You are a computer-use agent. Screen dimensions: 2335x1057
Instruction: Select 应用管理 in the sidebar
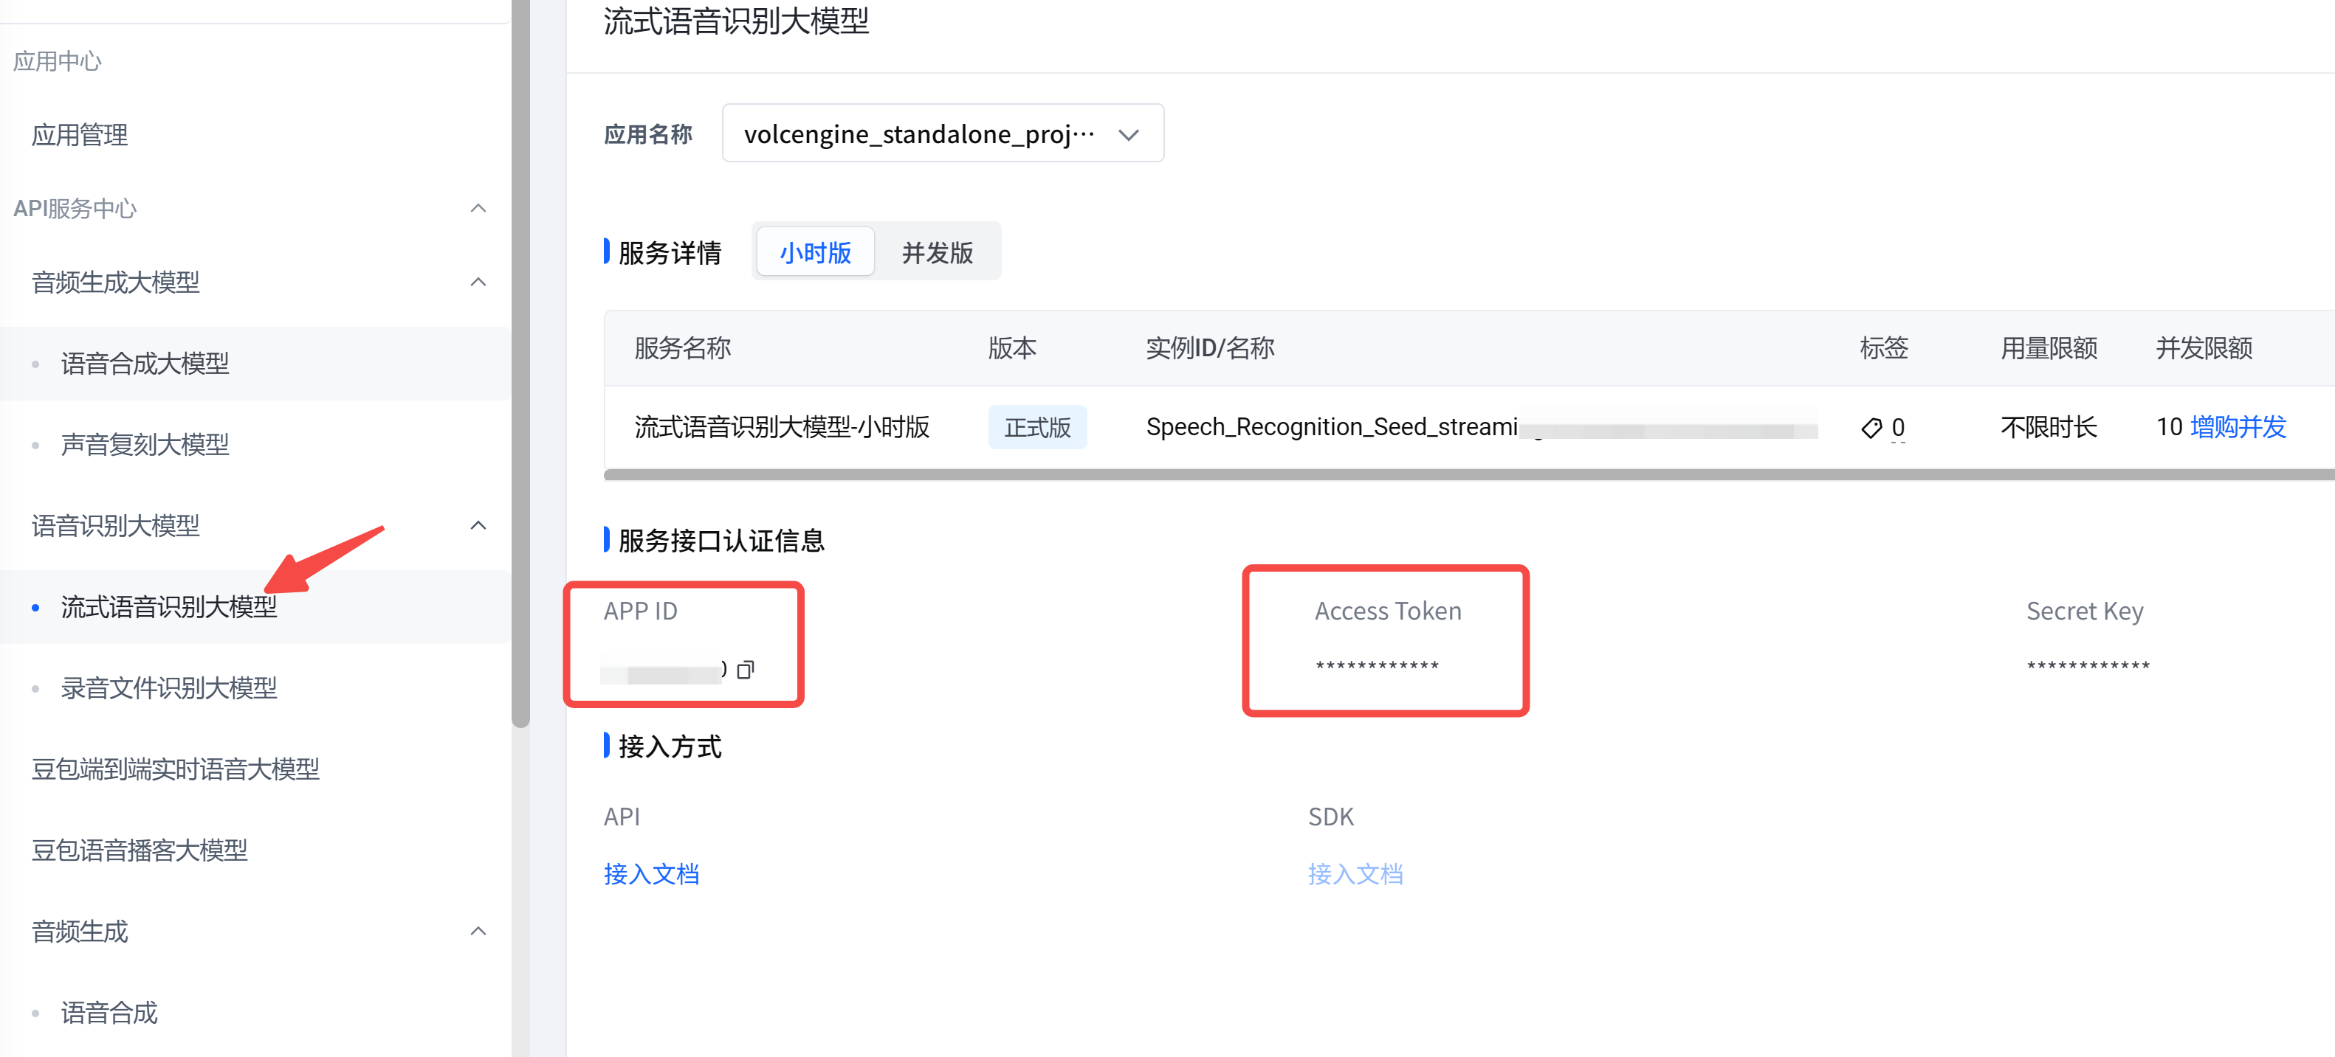[79, 134]
